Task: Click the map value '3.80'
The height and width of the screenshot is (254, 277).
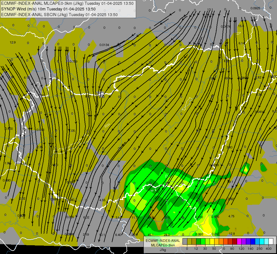Action: pos(229,147)
